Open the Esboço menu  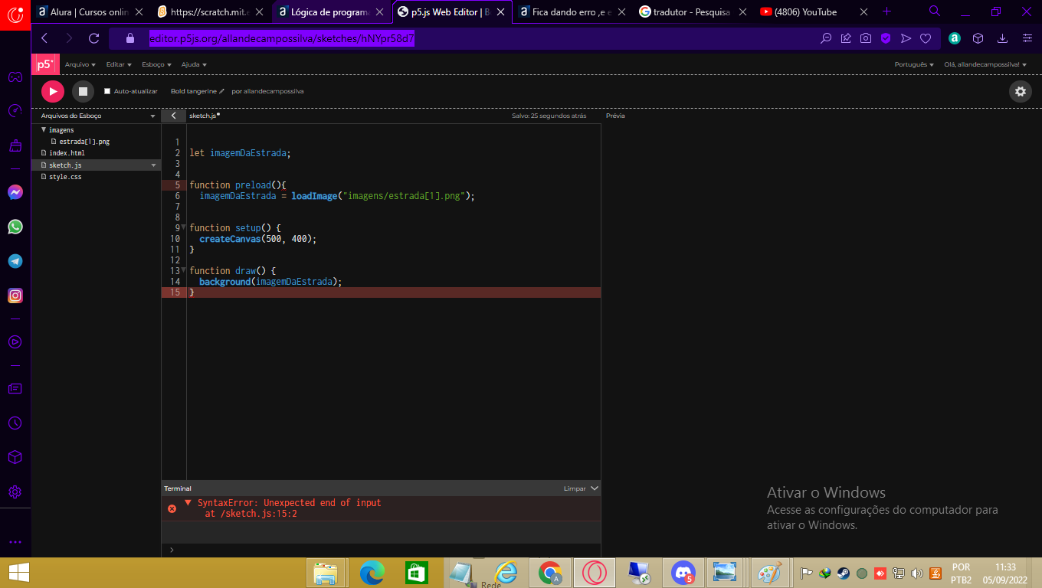coord(156,64)
